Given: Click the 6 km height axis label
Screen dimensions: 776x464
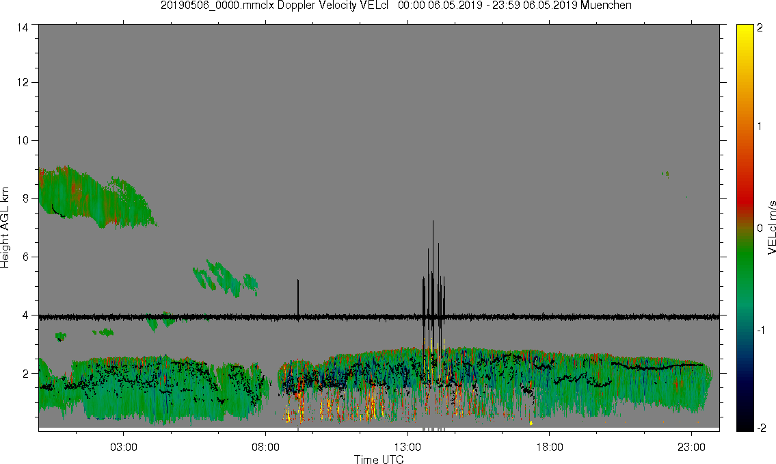Looking at the screenshot, I should (x=25, y=257).
